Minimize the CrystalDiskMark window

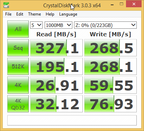pyautogui.click(x=112, y=5)
